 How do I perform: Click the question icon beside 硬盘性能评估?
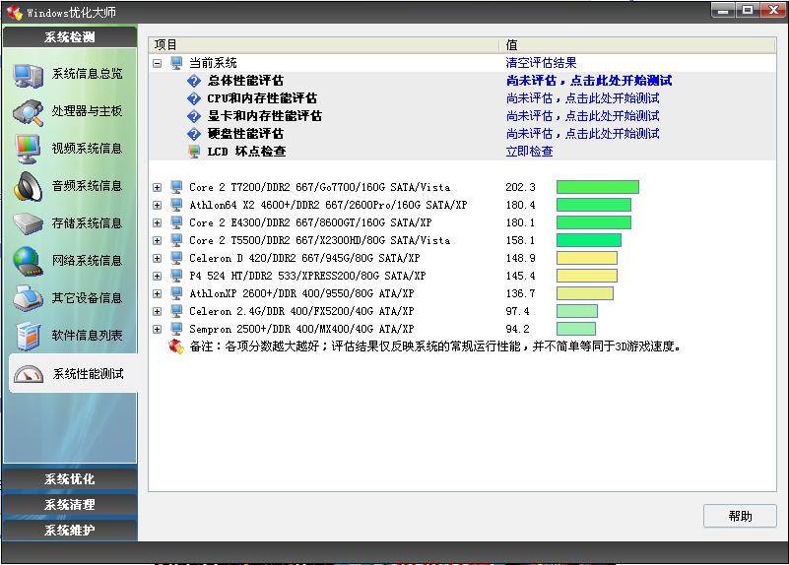click(x=194, y=134)
